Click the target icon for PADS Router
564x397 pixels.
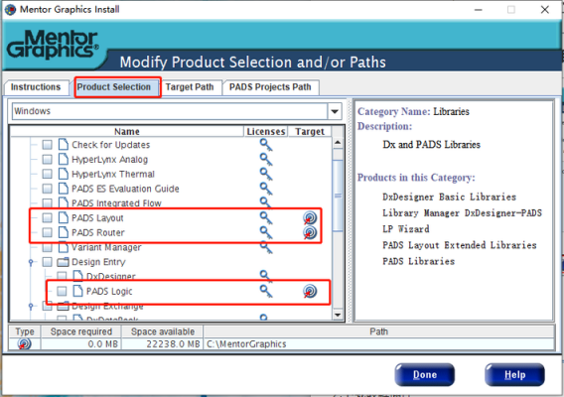(x=310, y=232)
